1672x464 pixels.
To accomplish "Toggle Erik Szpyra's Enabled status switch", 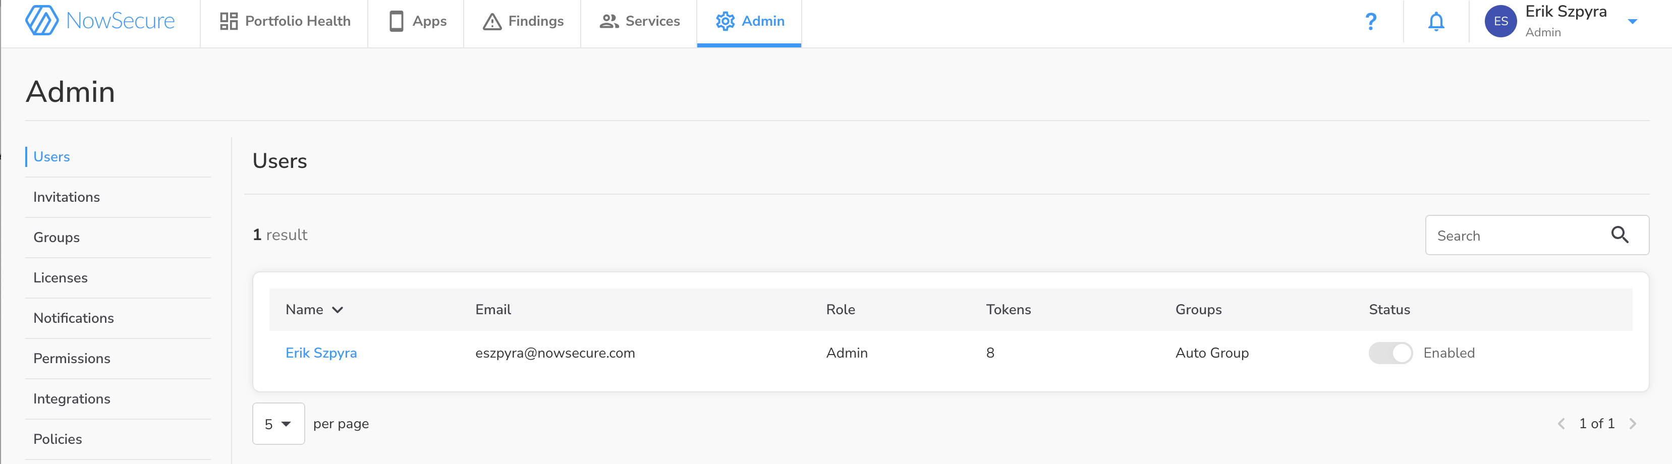I will pyautogui.click(x=1390, y=353).
